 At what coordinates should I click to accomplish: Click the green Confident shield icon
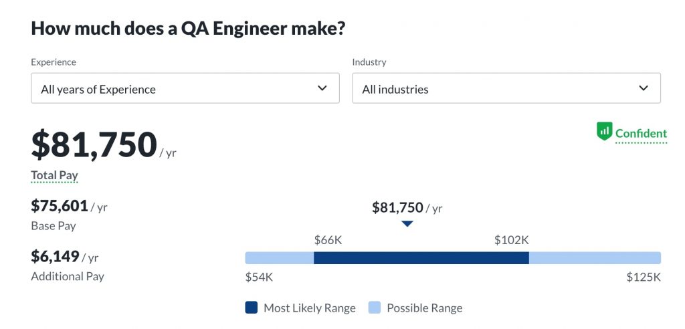(x=605, y=131)
